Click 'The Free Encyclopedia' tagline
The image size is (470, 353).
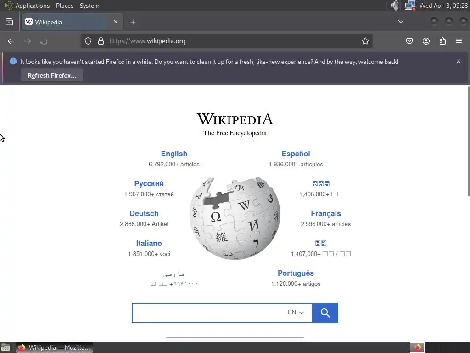click(235, 133)
